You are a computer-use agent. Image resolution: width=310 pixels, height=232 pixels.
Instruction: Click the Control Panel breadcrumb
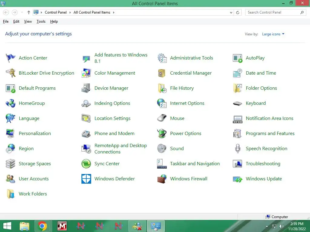56,12
